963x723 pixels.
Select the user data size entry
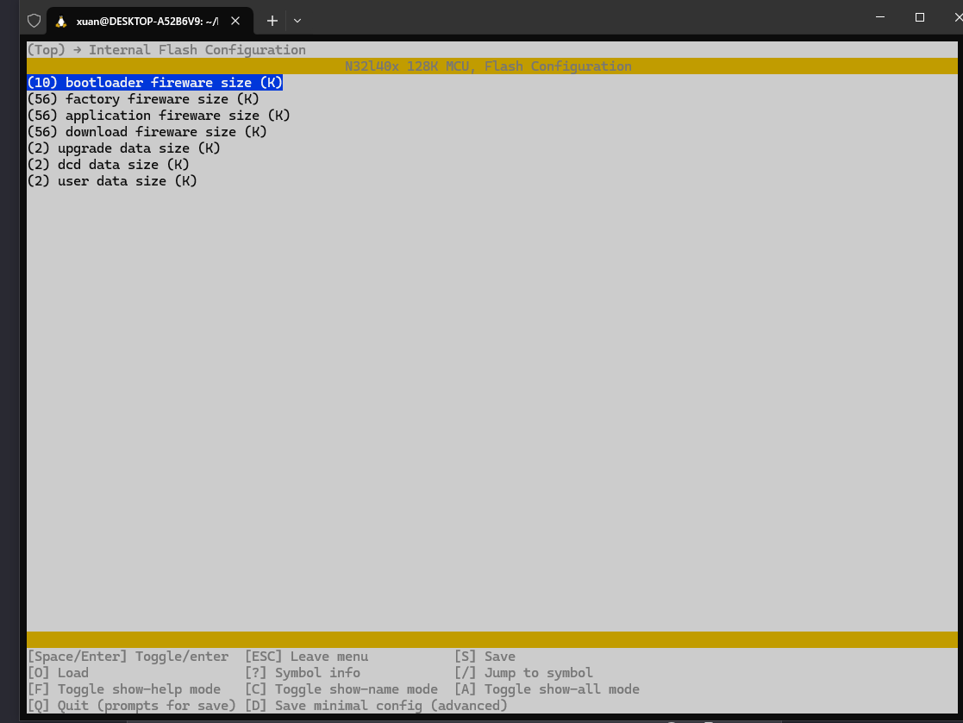(x=112, y=181)
